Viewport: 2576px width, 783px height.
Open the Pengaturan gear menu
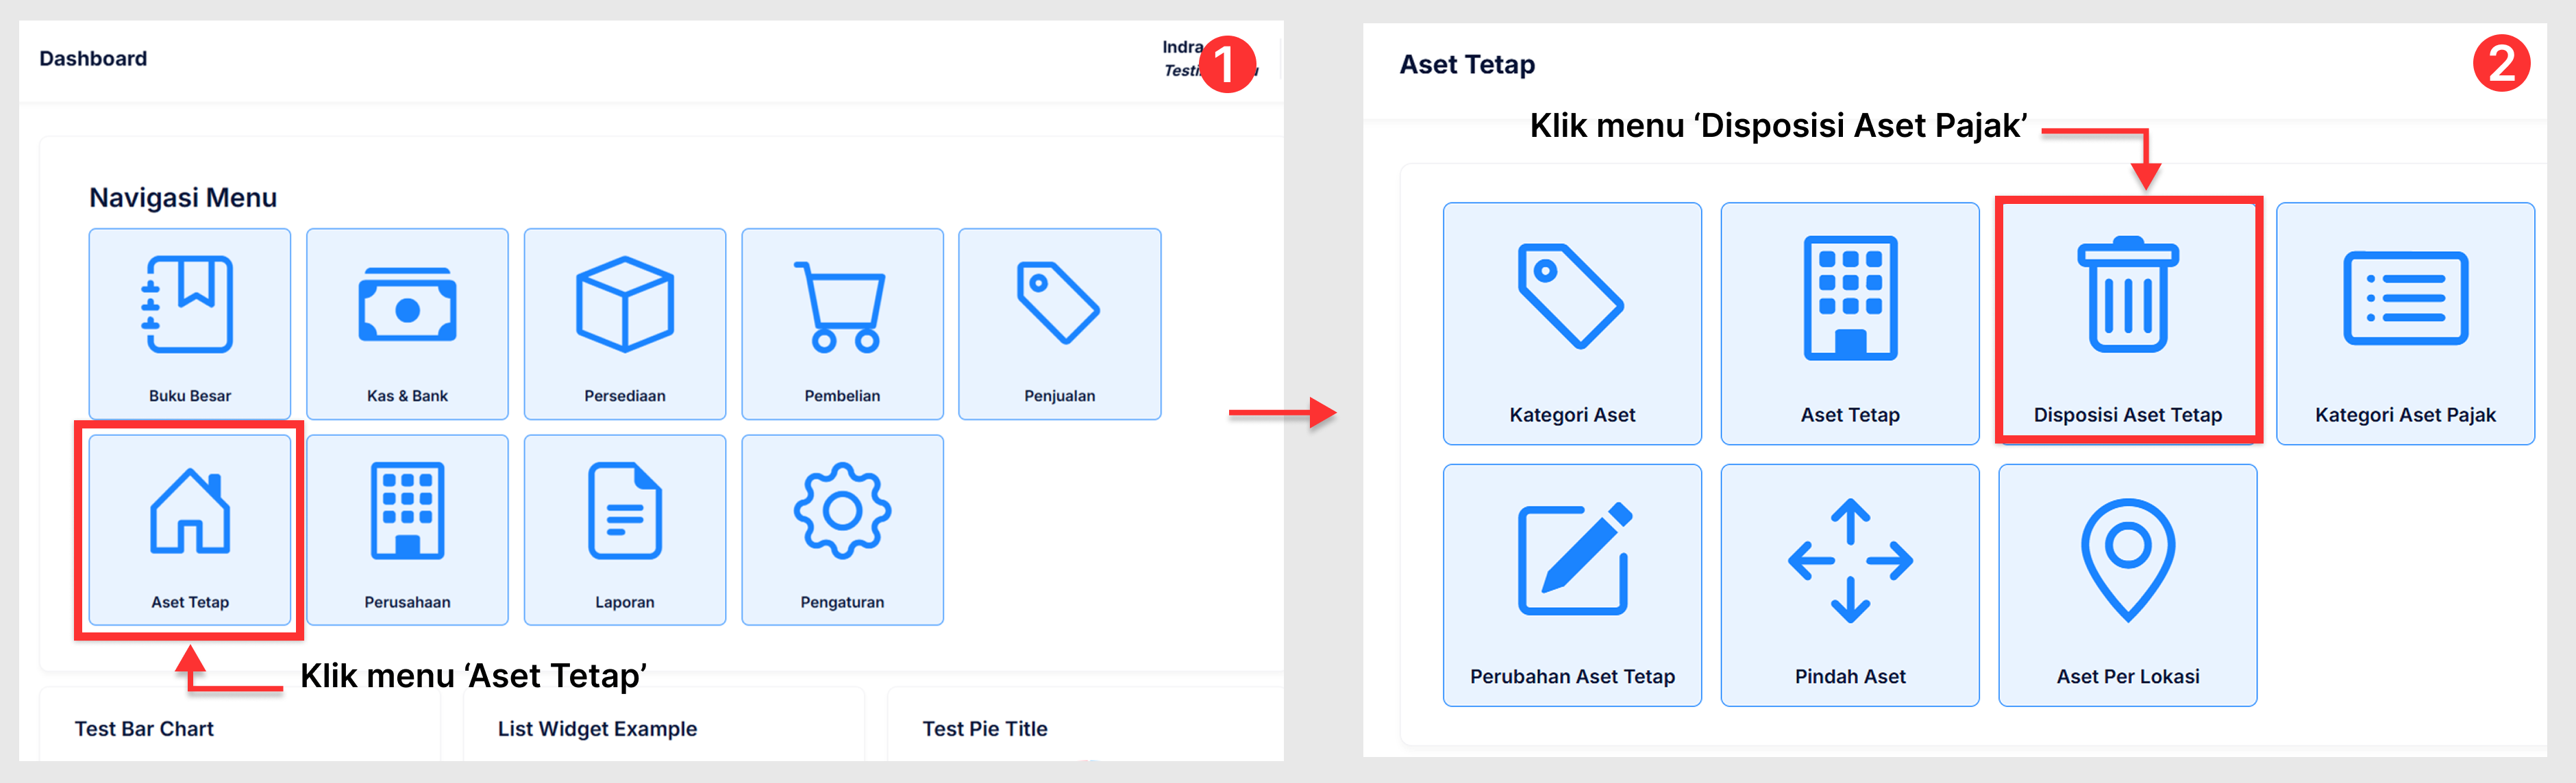(x=842, y=529)
